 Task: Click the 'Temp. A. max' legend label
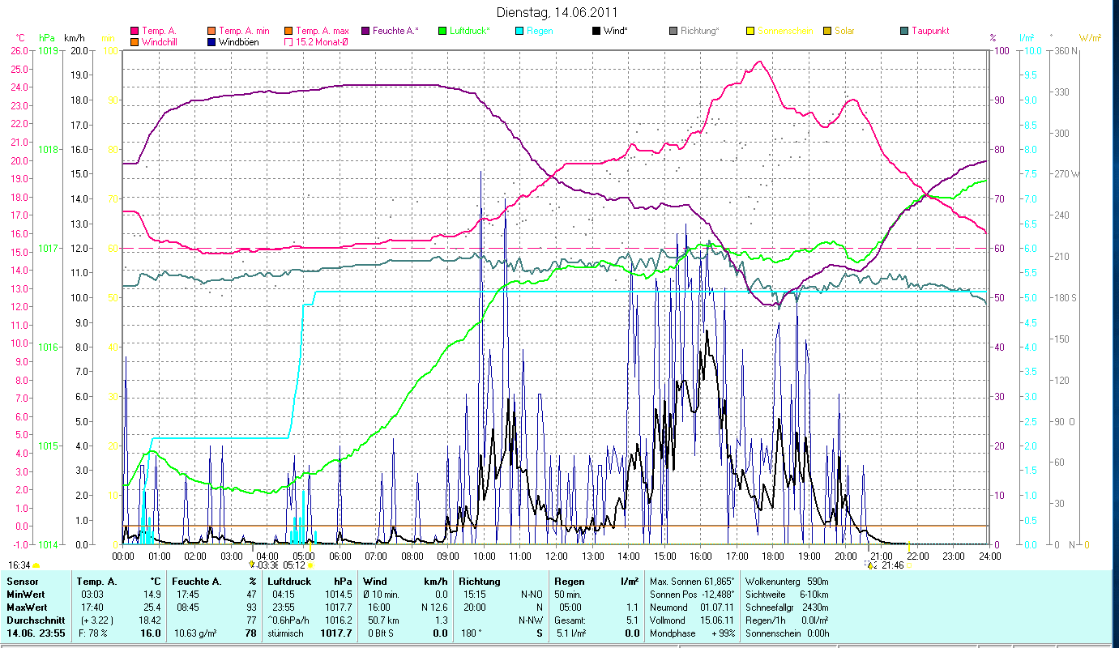(x=322, y=32)
